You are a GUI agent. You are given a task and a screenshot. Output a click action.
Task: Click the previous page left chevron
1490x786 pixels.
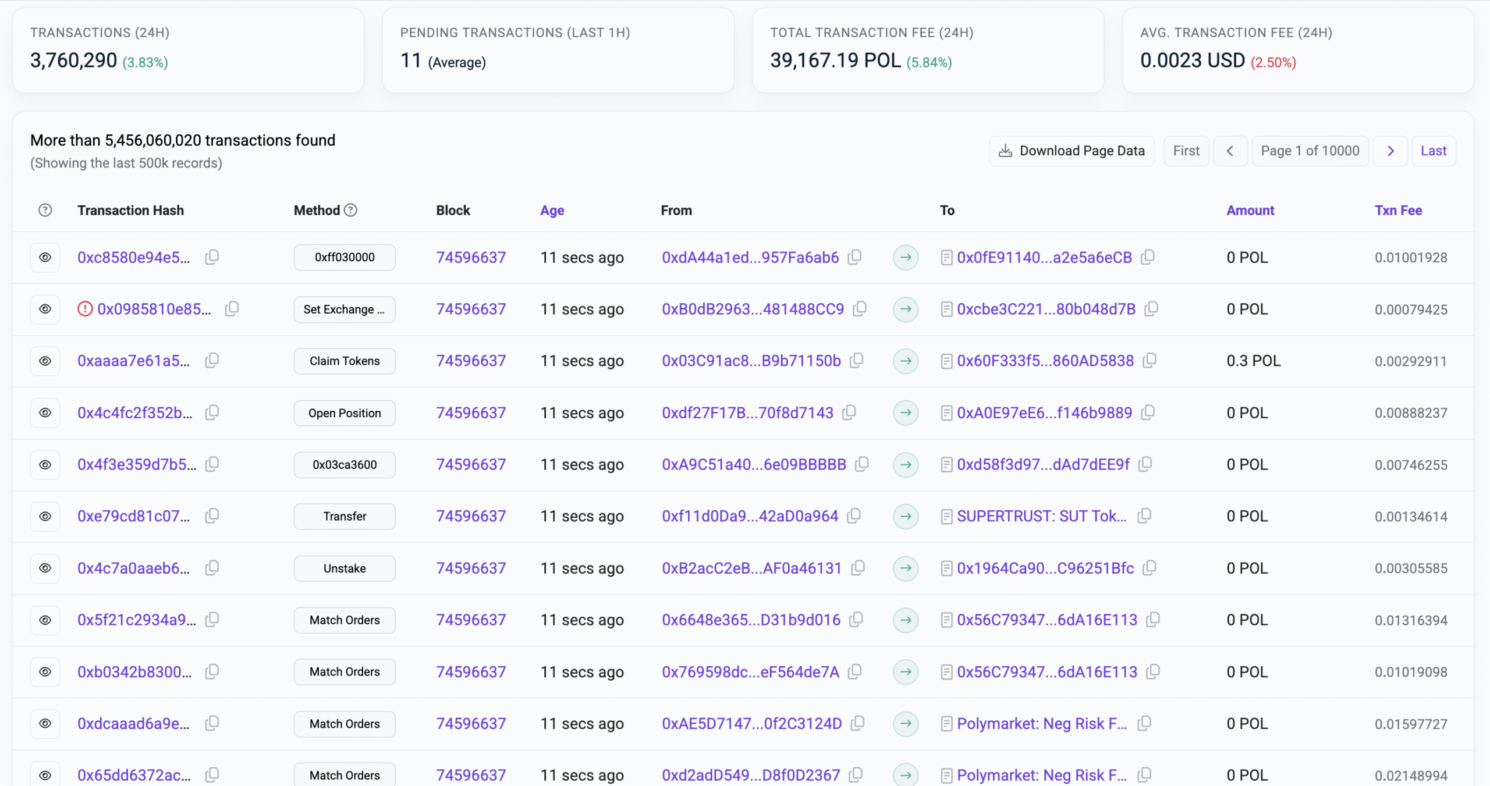(1230, 151)
